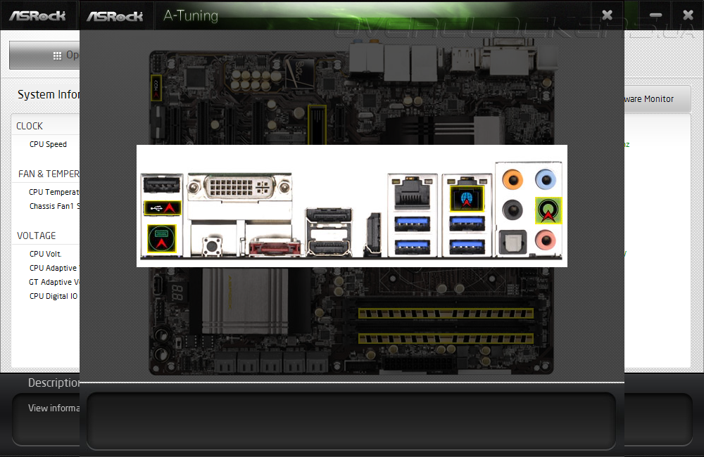Click the ASRock logo in A-Tuning overlay
704x457 pixels.
tap(115, 16)
